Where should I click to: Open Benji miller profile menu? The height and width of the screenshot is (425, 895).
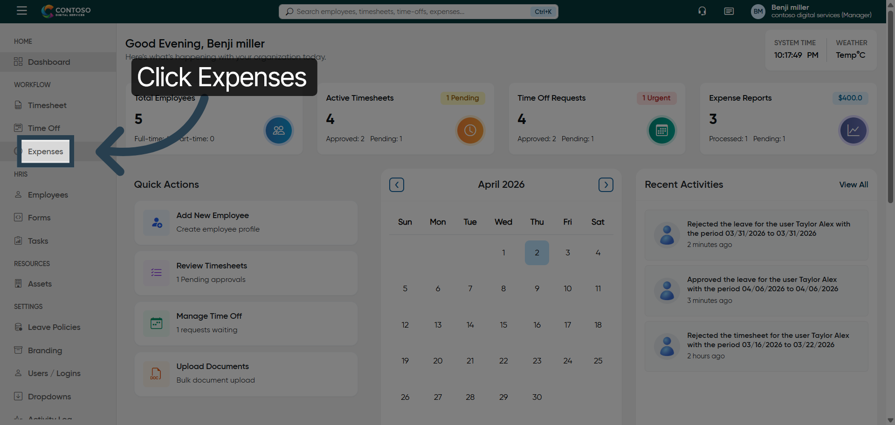pos(811,11)
